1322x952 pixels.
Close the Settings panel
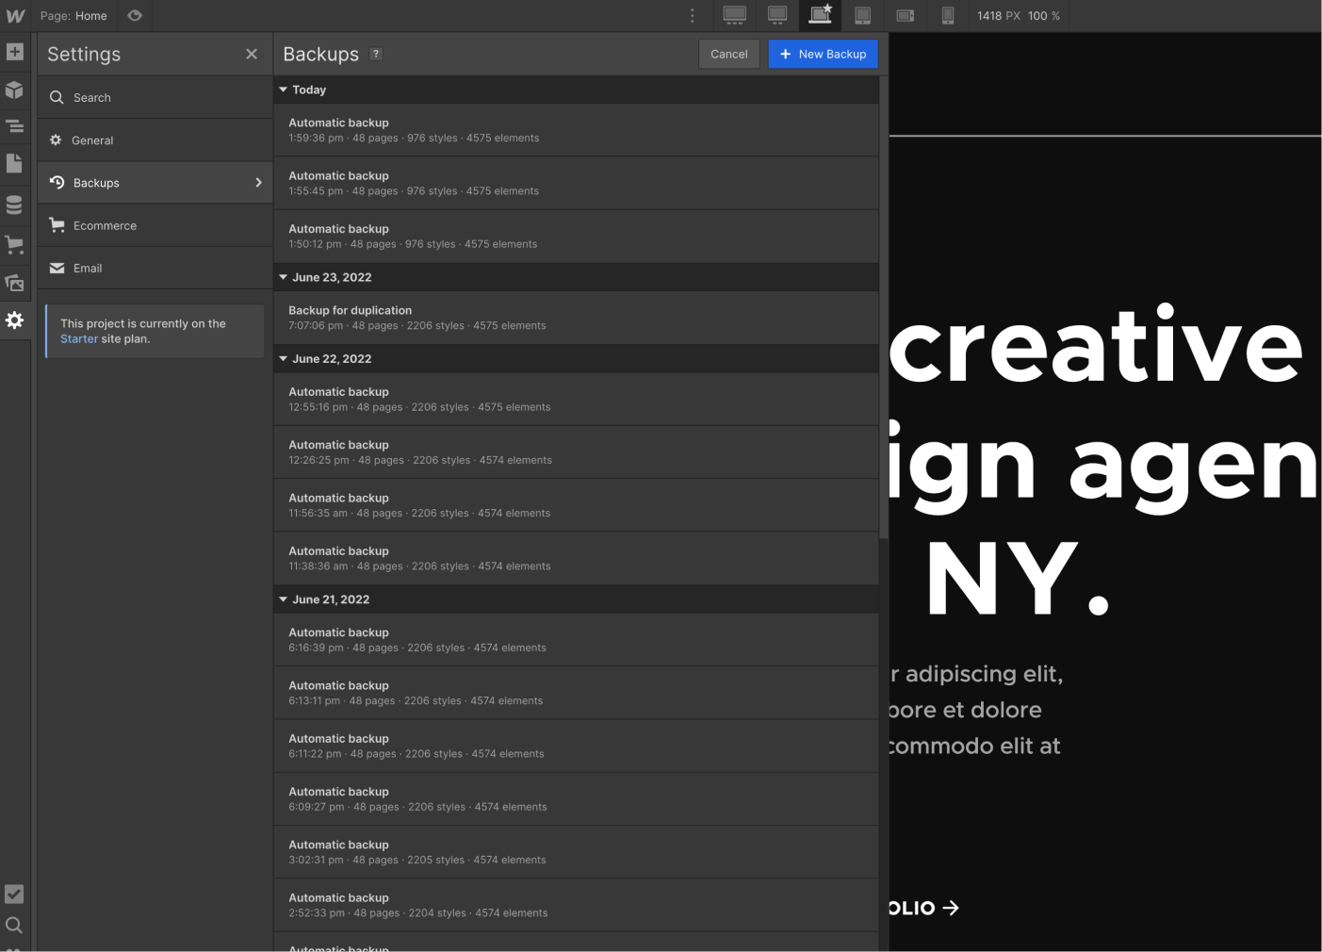[x=252, y=54]
